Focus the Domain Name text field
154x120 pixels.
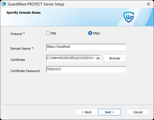pyautogui.click(x=86, y=47)
